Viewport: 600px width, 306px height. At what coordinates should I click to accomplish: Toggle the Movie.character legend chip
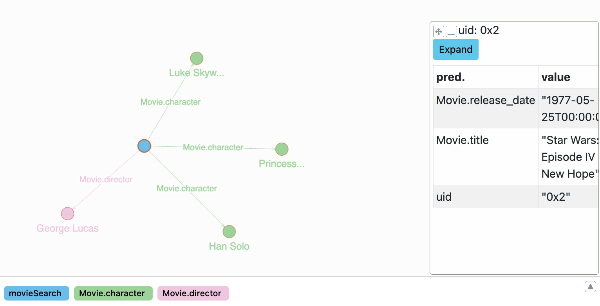pos(113,293)
